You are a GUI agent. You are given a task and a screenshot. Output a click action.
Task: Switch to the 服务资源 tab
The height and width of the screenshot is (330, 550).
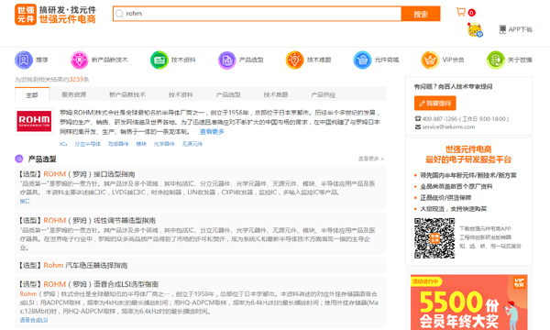coord(73,94)
